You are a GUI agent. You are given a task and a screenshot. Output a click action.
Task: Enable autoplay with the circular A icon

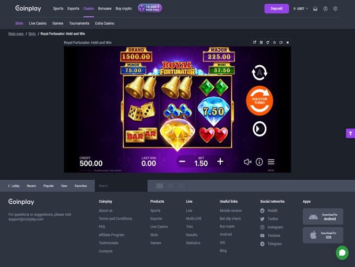click(x=259, y=73)
